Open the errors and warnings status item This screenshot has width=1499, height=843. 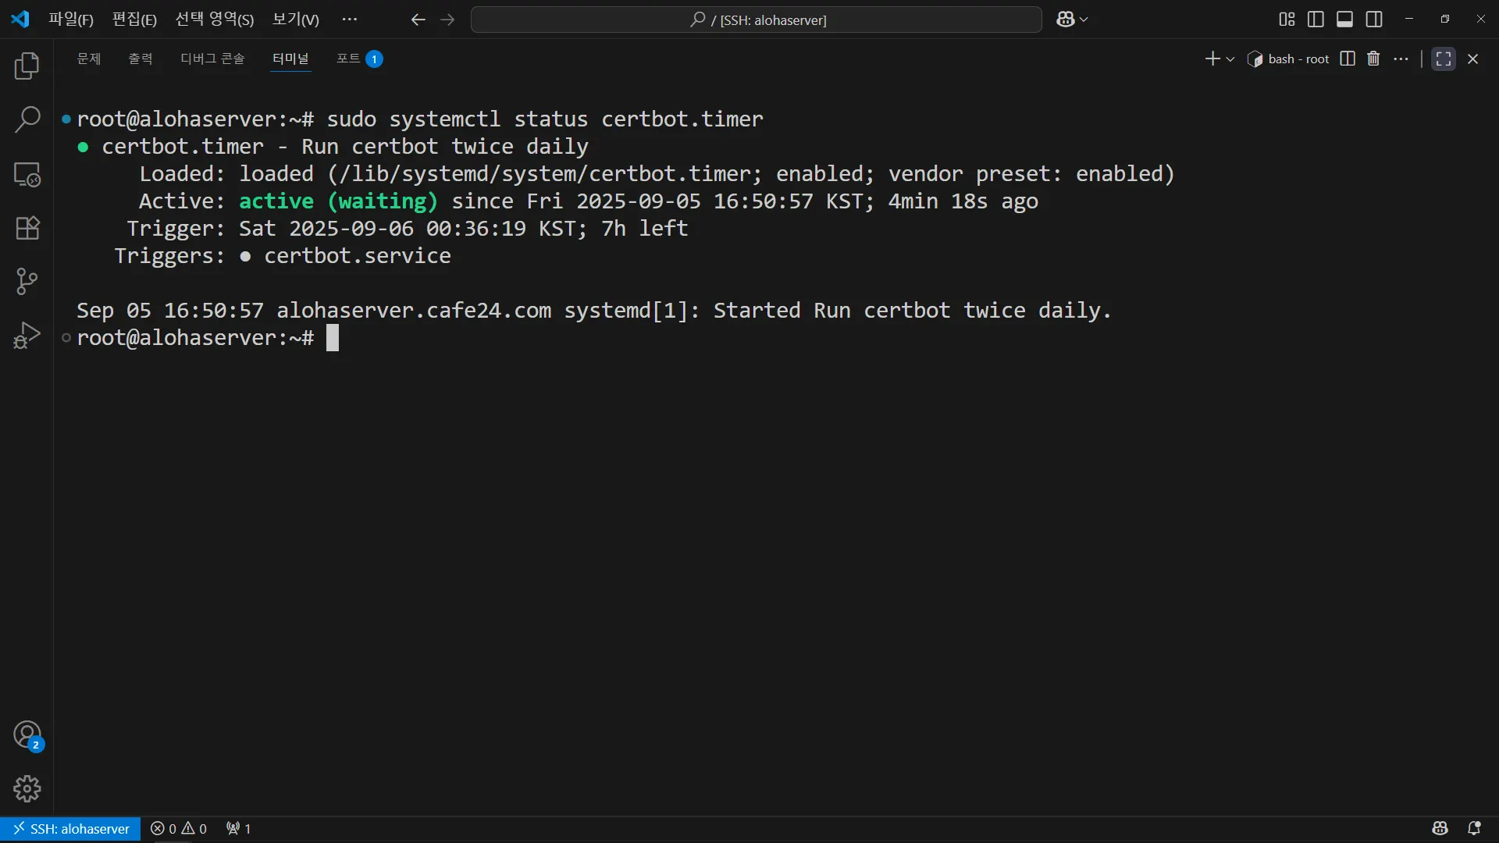(x=179, y=828)
